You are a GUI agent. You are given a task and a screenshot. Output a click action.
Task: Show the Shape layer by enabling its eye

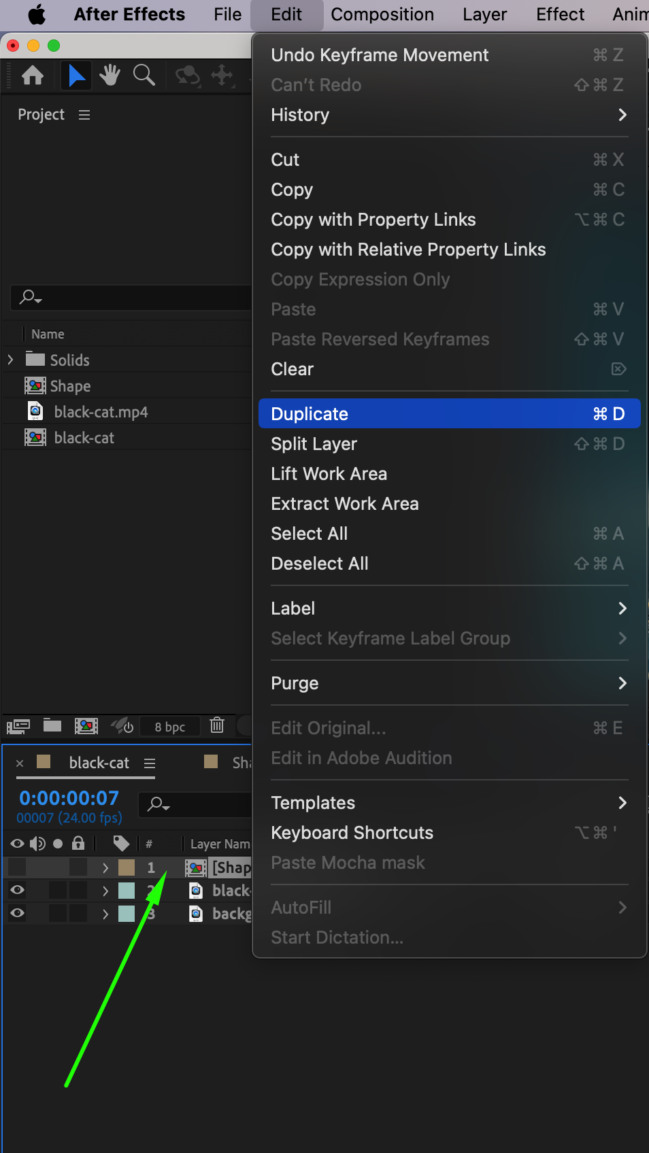(x=18, y=867)
